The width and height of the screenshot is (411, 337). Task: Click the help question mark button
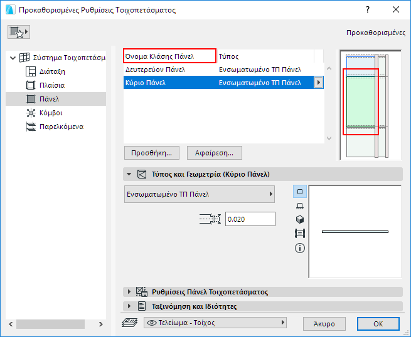pos(368,9)
